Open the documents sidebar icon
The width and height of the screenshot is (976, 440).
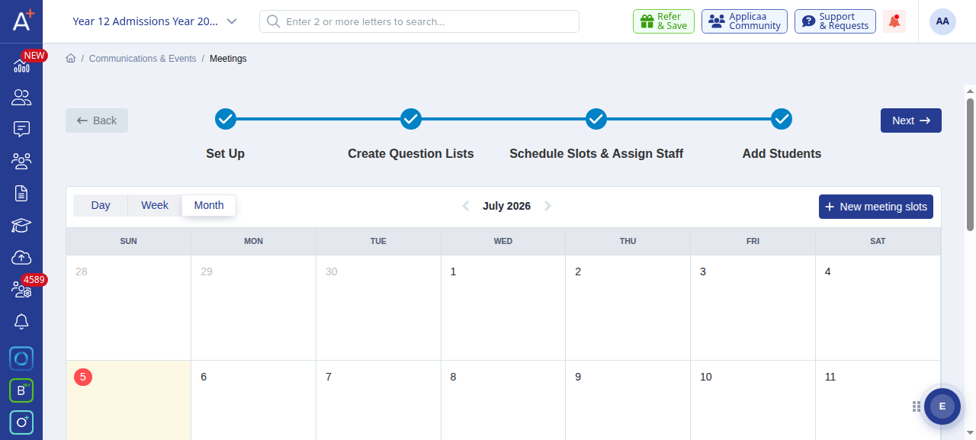(21, 193)
